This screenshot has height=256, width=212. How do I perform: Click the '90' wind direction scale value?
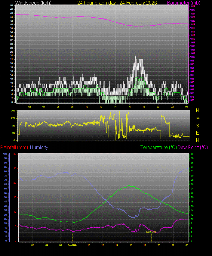(14, 133)
